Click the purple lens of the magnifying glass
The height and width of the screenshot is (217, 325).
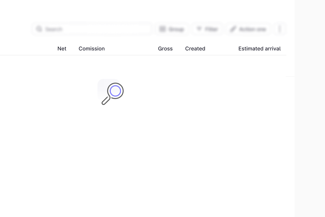[x=115, y=91]
